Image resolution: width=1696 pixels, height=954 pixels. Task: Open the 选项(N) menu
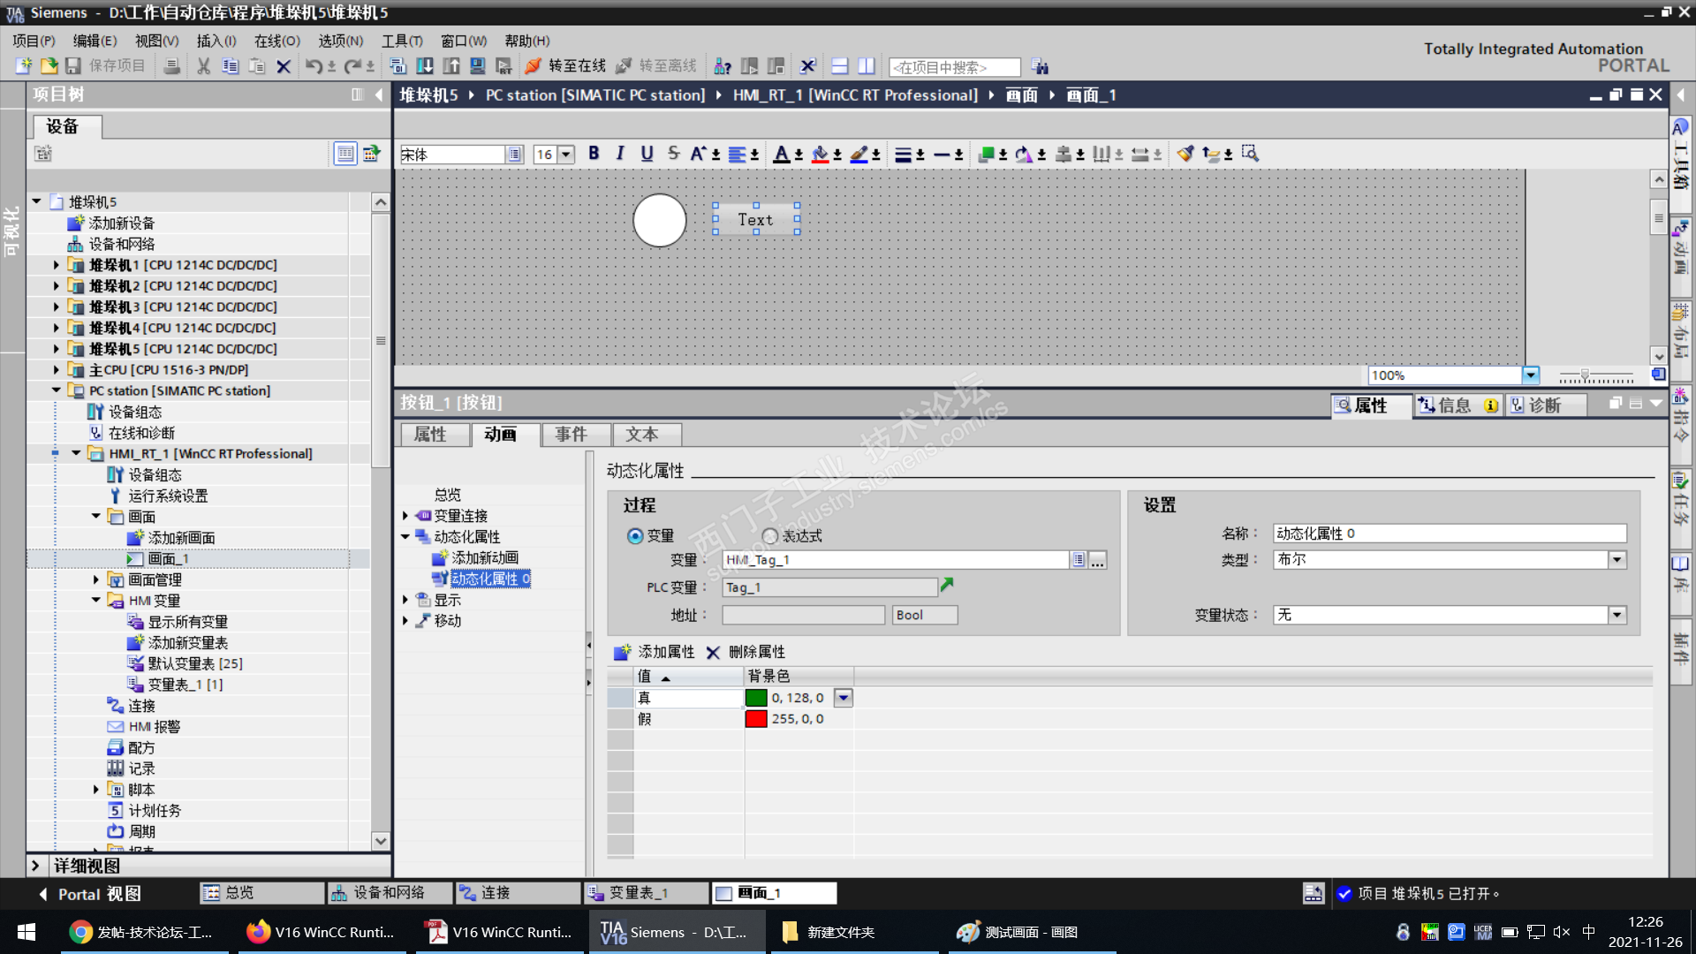click(x=340, y=41)
